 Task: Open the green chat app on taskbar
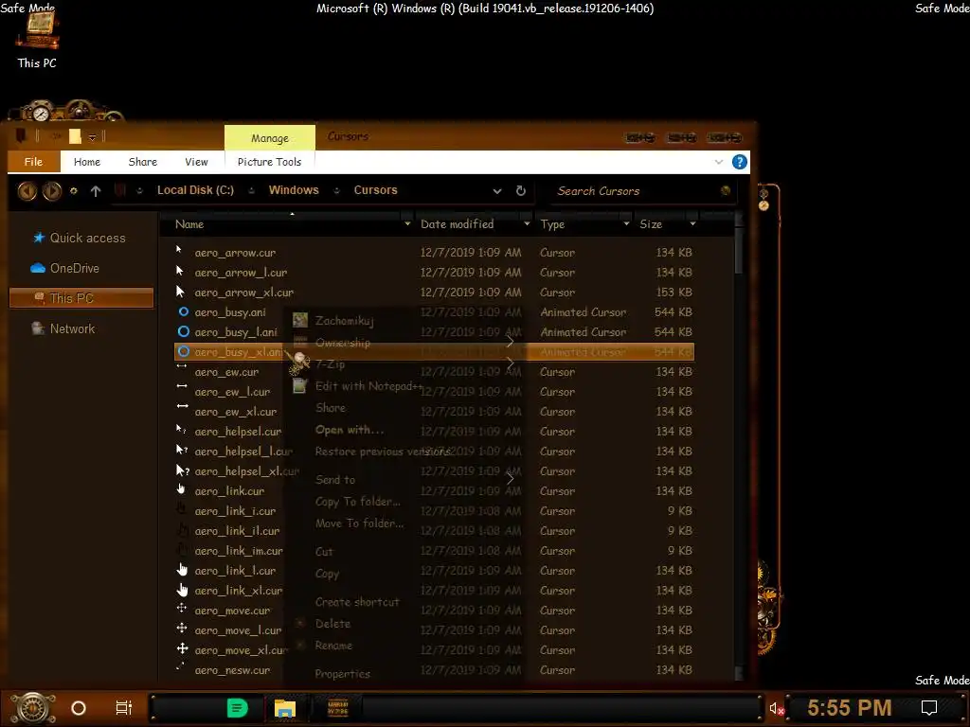pyautogui.click(x=238, y=708)
